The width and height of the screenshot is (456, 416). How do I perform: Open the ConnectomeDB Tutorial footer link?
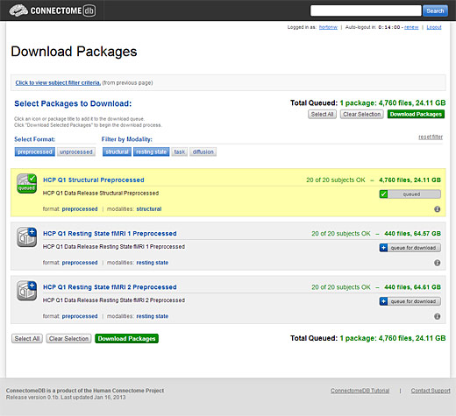coord(360,391)
